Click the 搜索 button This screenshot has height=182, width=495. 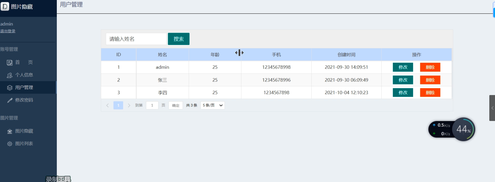tap(179, 39)
